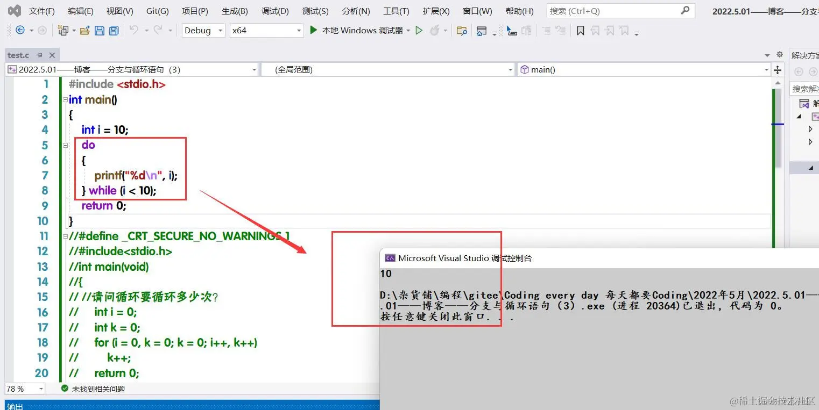Open the 文件(F) menu
This screenshot has width=819, height=410.
coord(41,11)
